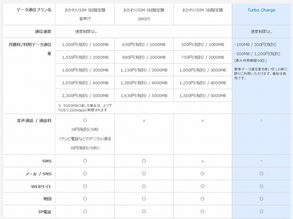Select cell '1,000円(税別) / 3000MB'
This screenshot has height=219, width=293.
pyautogui.click(x=203, y=70)
